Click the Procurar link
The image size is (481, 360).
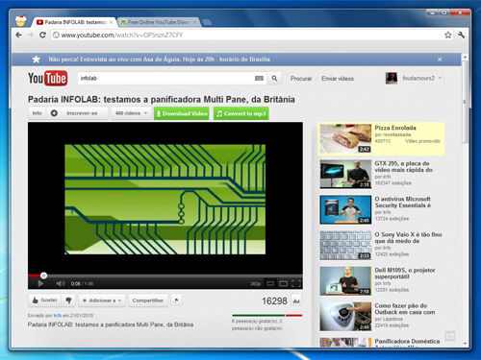(301, 79)
